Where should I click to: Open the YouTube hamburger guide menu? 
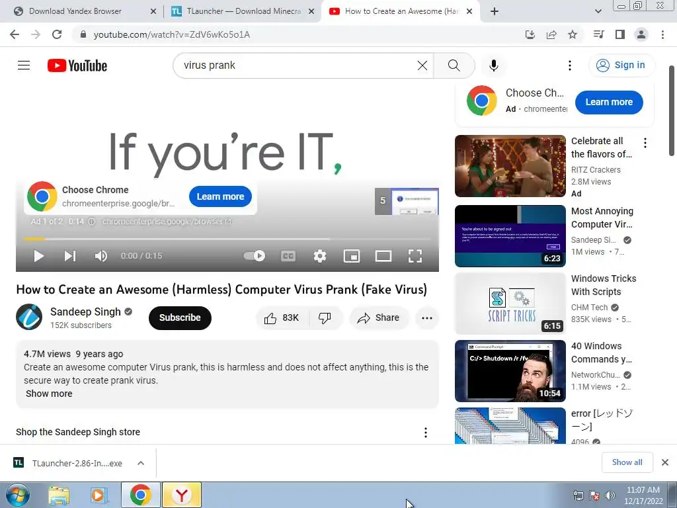pyautogui.click(x=24, y=65)
